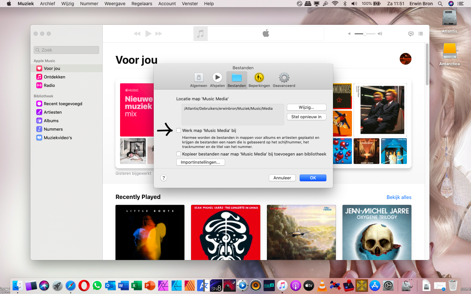Open the Oxygene Trilogy album

tap(377, 232)
